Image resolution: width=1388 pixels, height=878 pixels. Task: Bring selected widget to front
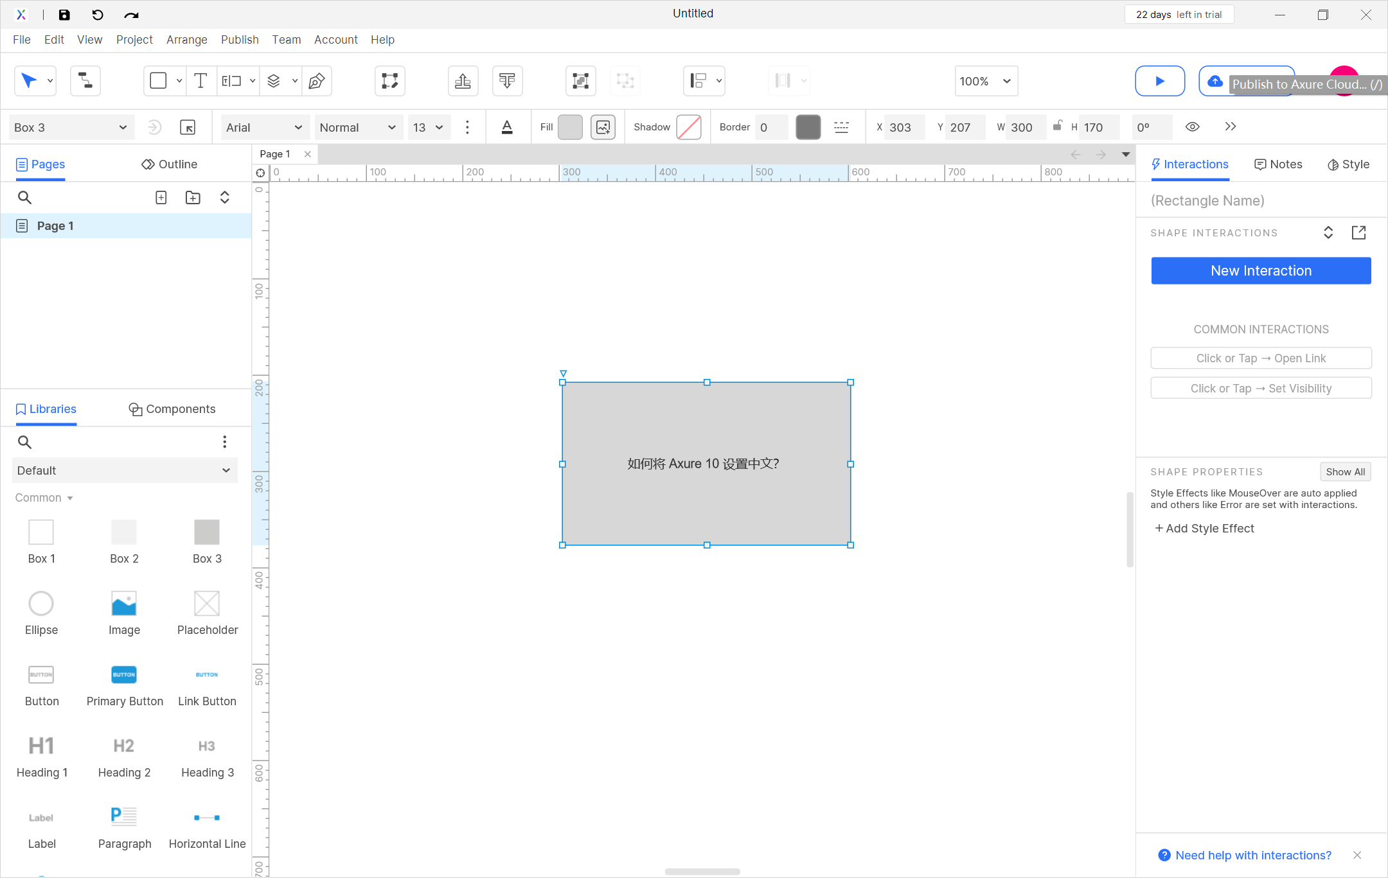[463, 81]
